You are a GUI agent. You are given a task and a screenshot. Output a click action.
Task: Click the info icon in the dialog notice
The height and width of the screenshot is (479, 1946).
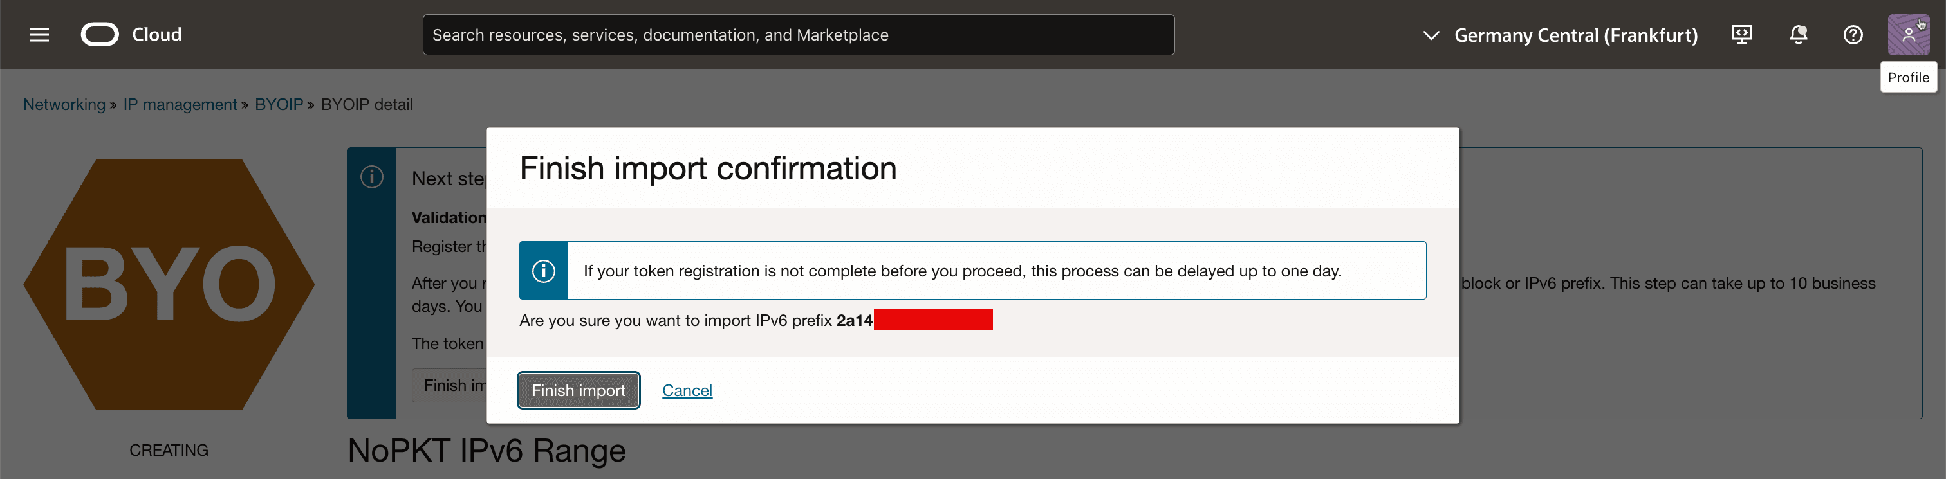click(543, 271)
